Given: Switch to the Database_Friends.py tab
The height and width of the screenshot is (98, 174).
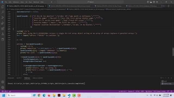Looking at the screenshot, I should point(142,6).
